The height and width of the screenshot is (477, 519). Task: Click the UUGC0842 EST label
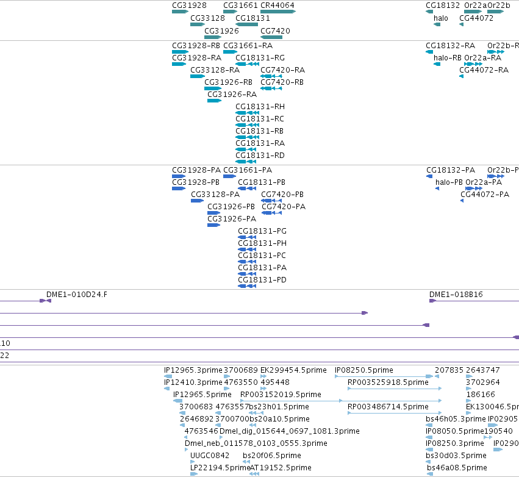click(210, 456)
